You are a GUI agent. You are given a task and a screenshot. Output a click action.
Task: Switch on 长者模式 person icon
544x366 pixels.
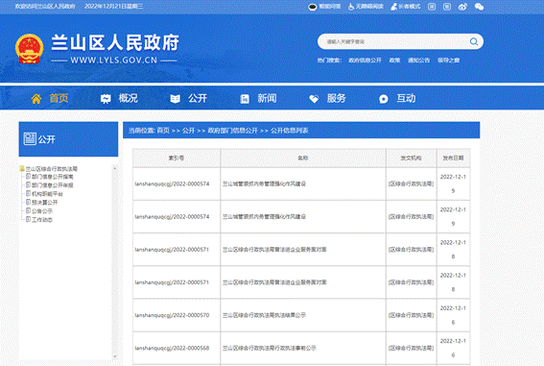(393, 7)
